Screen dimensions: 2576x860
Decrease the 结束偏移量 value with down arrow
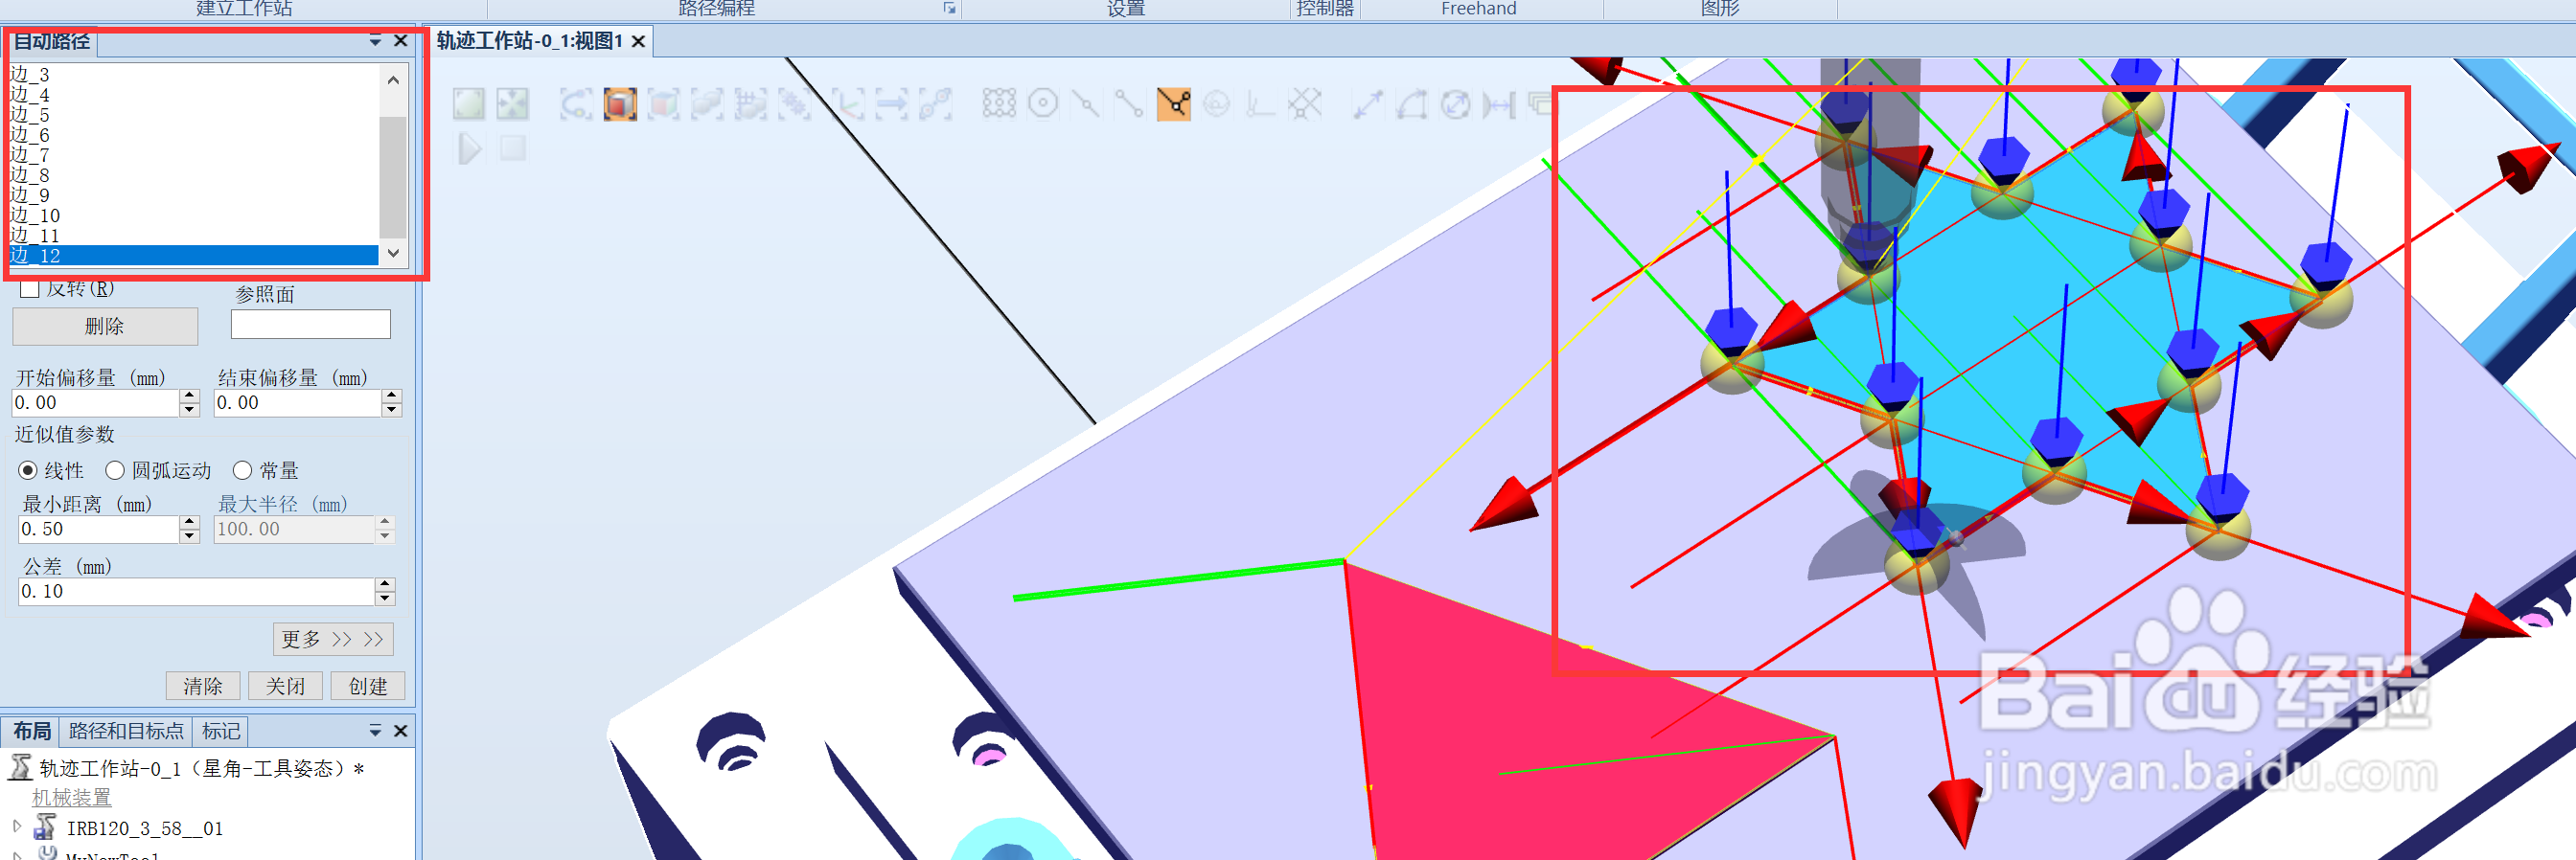(x=392, y=410)
